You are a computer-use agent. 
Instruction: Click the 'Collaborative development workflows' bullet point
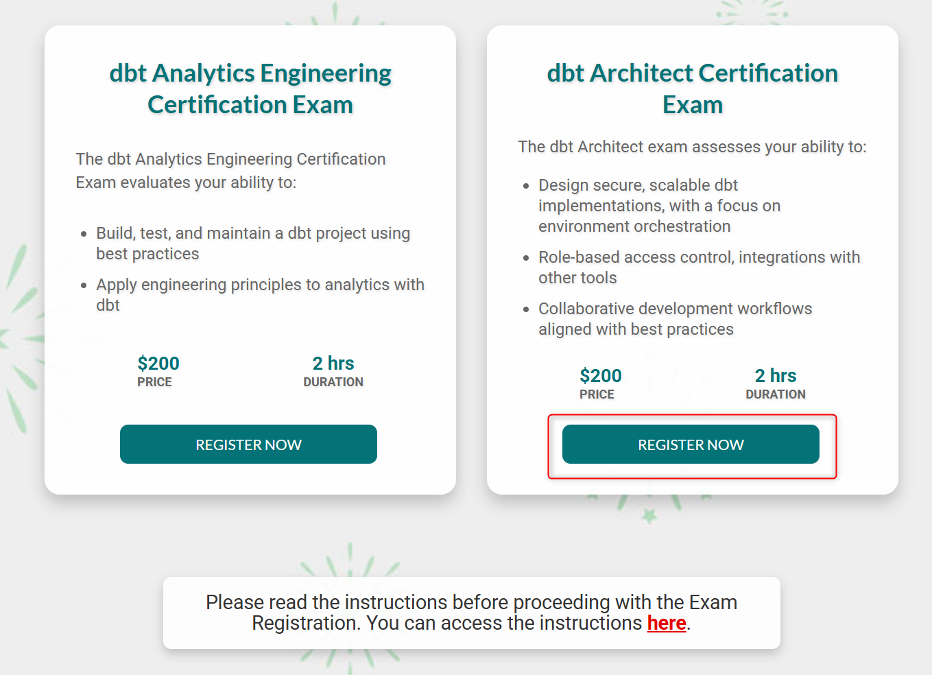(675, 319)
